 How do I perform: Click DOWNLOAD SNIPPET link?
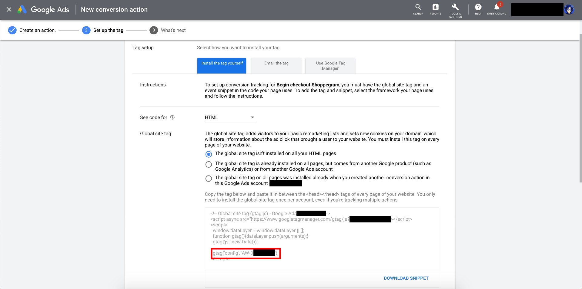pos(406,278)
